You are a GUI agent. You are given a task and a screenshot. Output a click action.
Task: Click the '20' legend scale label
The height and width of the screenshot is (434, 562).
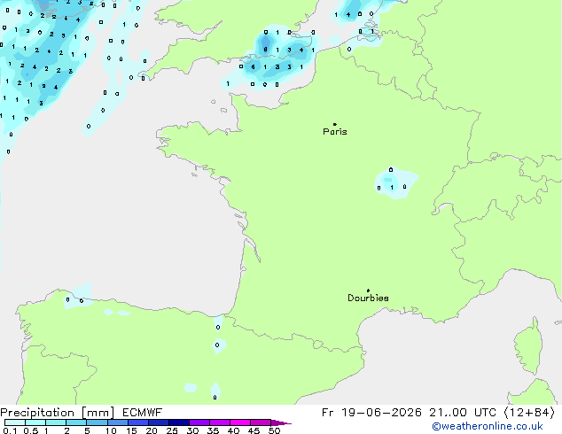(152, 430)
